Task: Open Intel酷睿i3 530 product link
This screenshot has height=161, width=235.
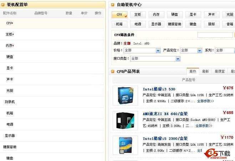Action: pyautogui.click(x=159, y=89)
